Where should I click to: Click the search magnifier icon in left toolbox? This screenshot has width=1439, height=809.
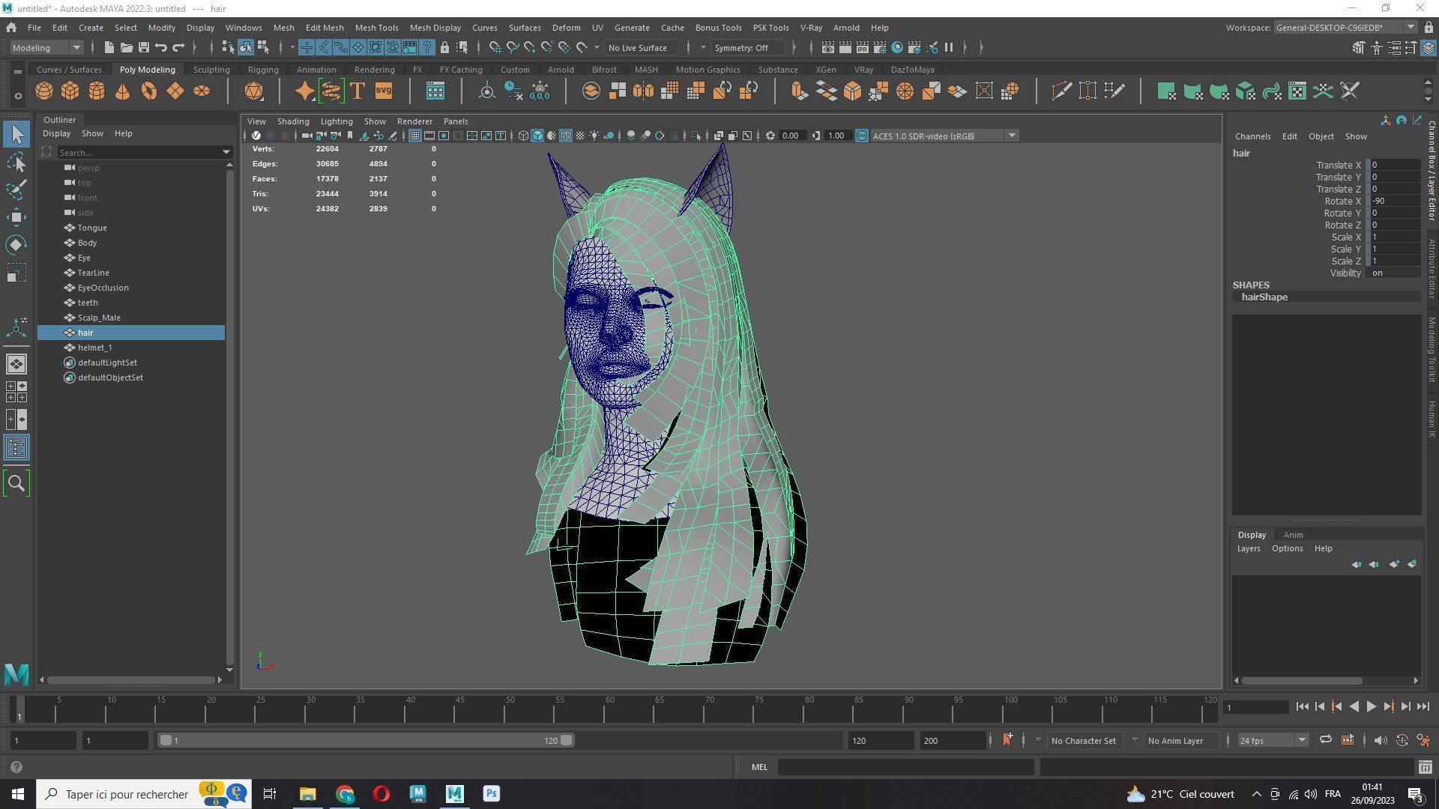pyautogui.click(x=16, y=483)
